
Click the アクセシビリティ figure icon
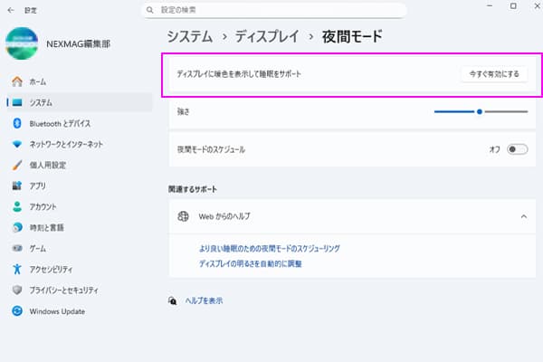(x=17, y=269)
